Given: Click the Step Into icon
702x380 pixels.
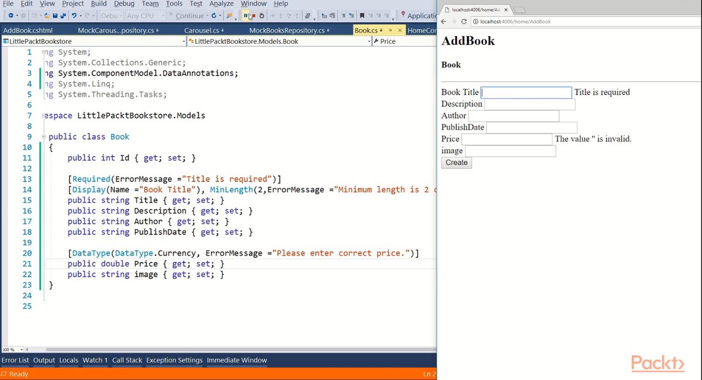Looking at the screenshot, I should pyautogui.click(x=280, y=16).
